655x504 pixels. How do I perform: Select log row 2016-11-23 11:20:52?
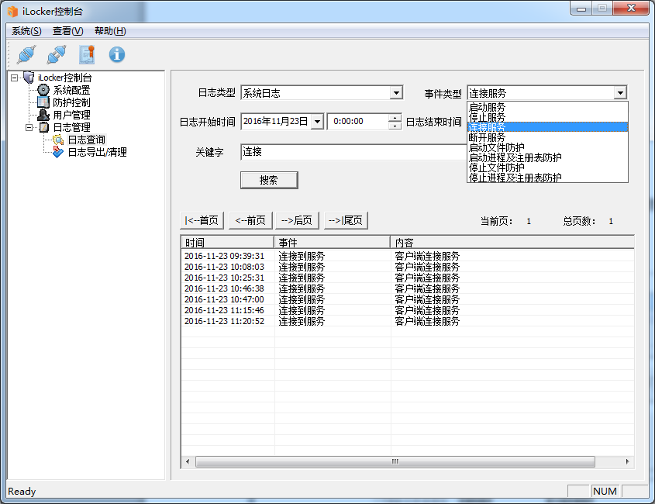(x=408, y=321)
